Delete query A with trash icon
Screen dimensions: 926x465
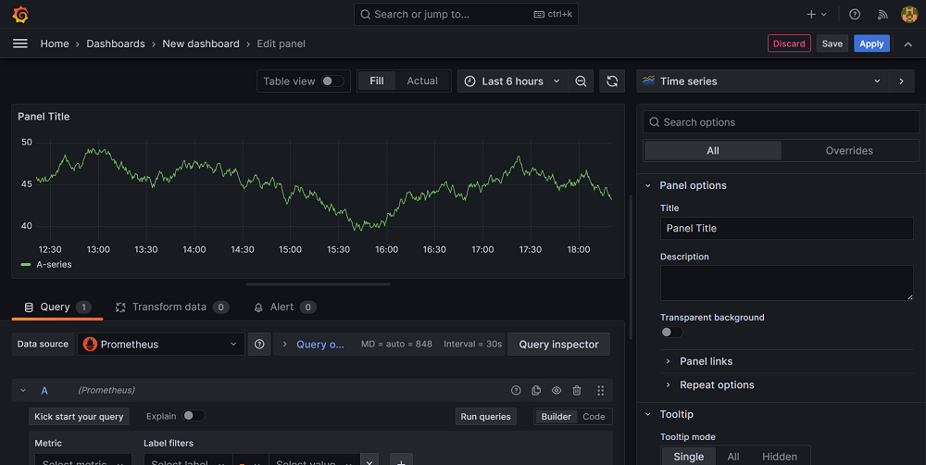pos(577,391)
